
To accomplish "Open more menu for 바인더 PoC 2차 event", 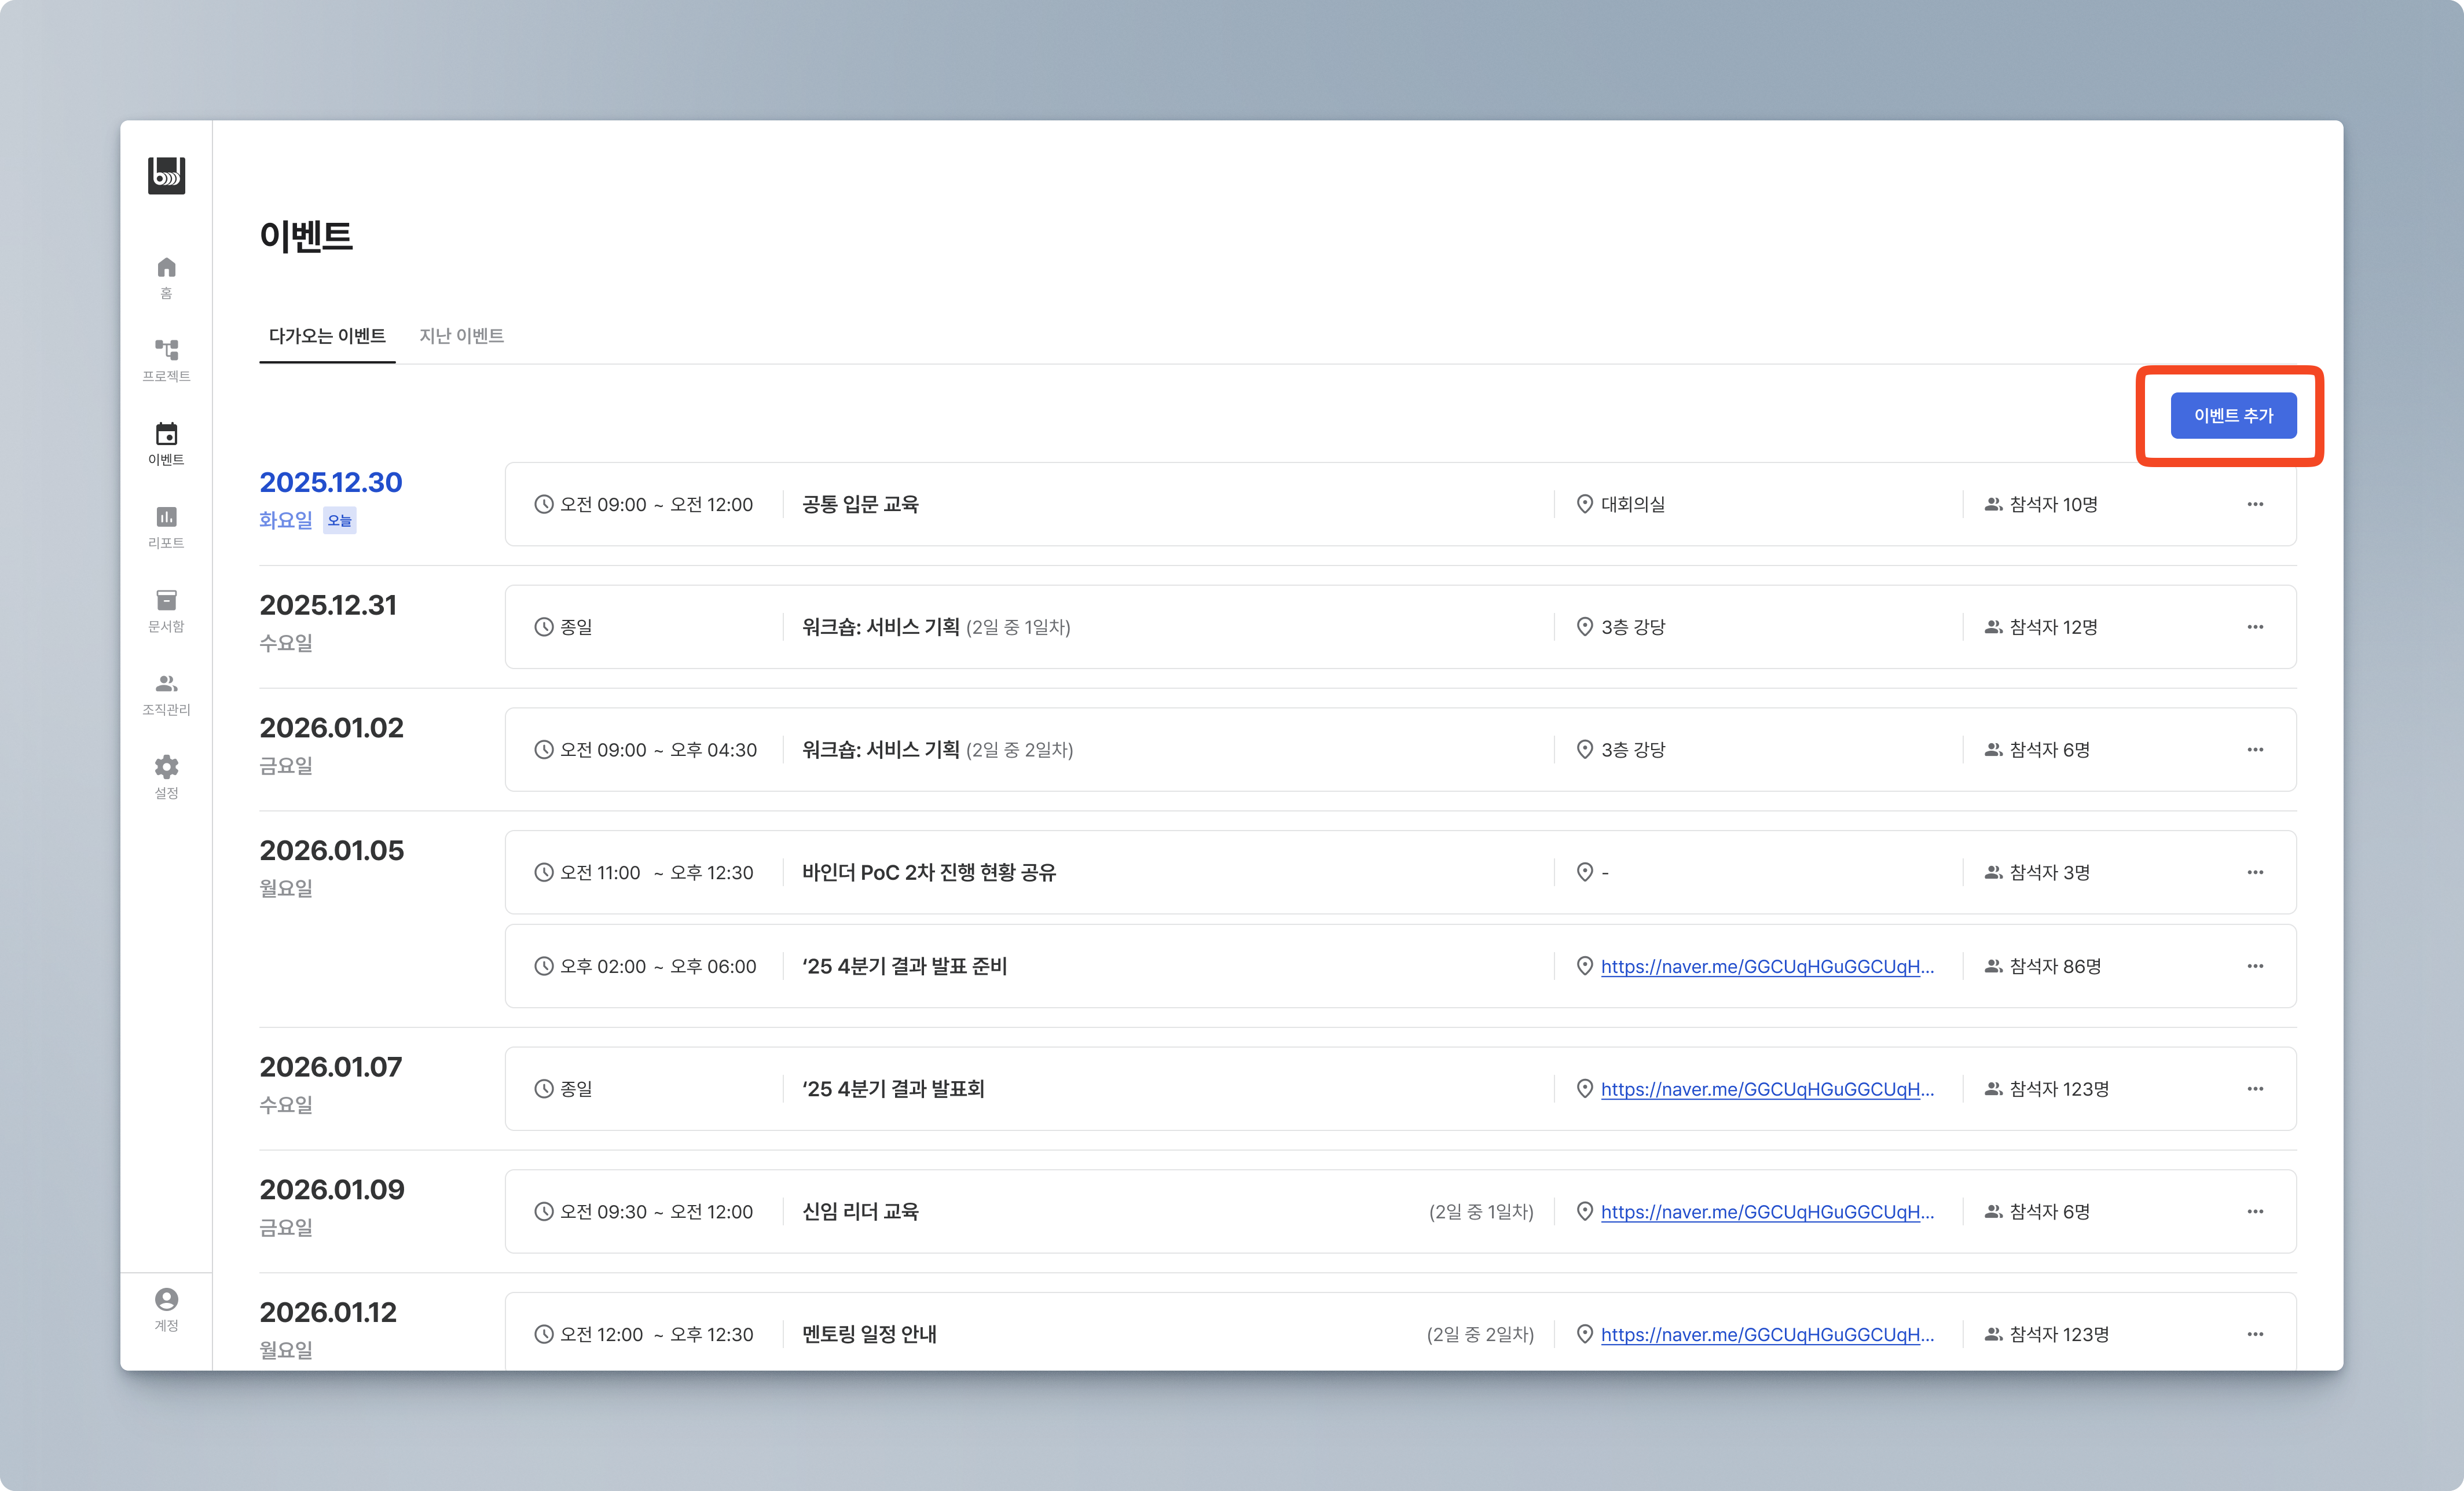I will pos(2254,872).
